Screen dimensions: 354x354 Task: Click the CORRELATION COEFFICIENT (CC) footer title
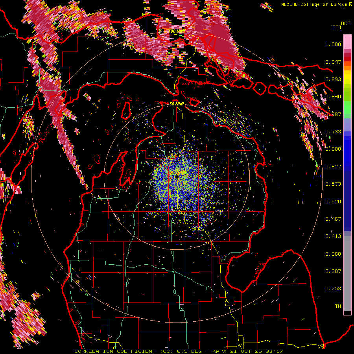click(123, 351)
